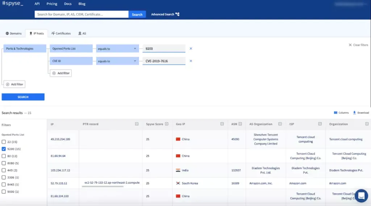Viewport: 371px width, 206px height.
Task: Open the Opened Ports List operator dropdown
Action: point(117,49)
